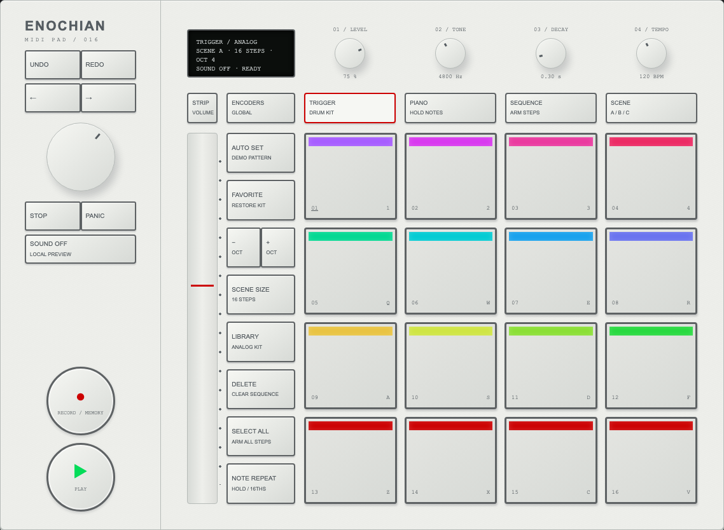Raise octave with plus OCT button

(x=278, y=248)
